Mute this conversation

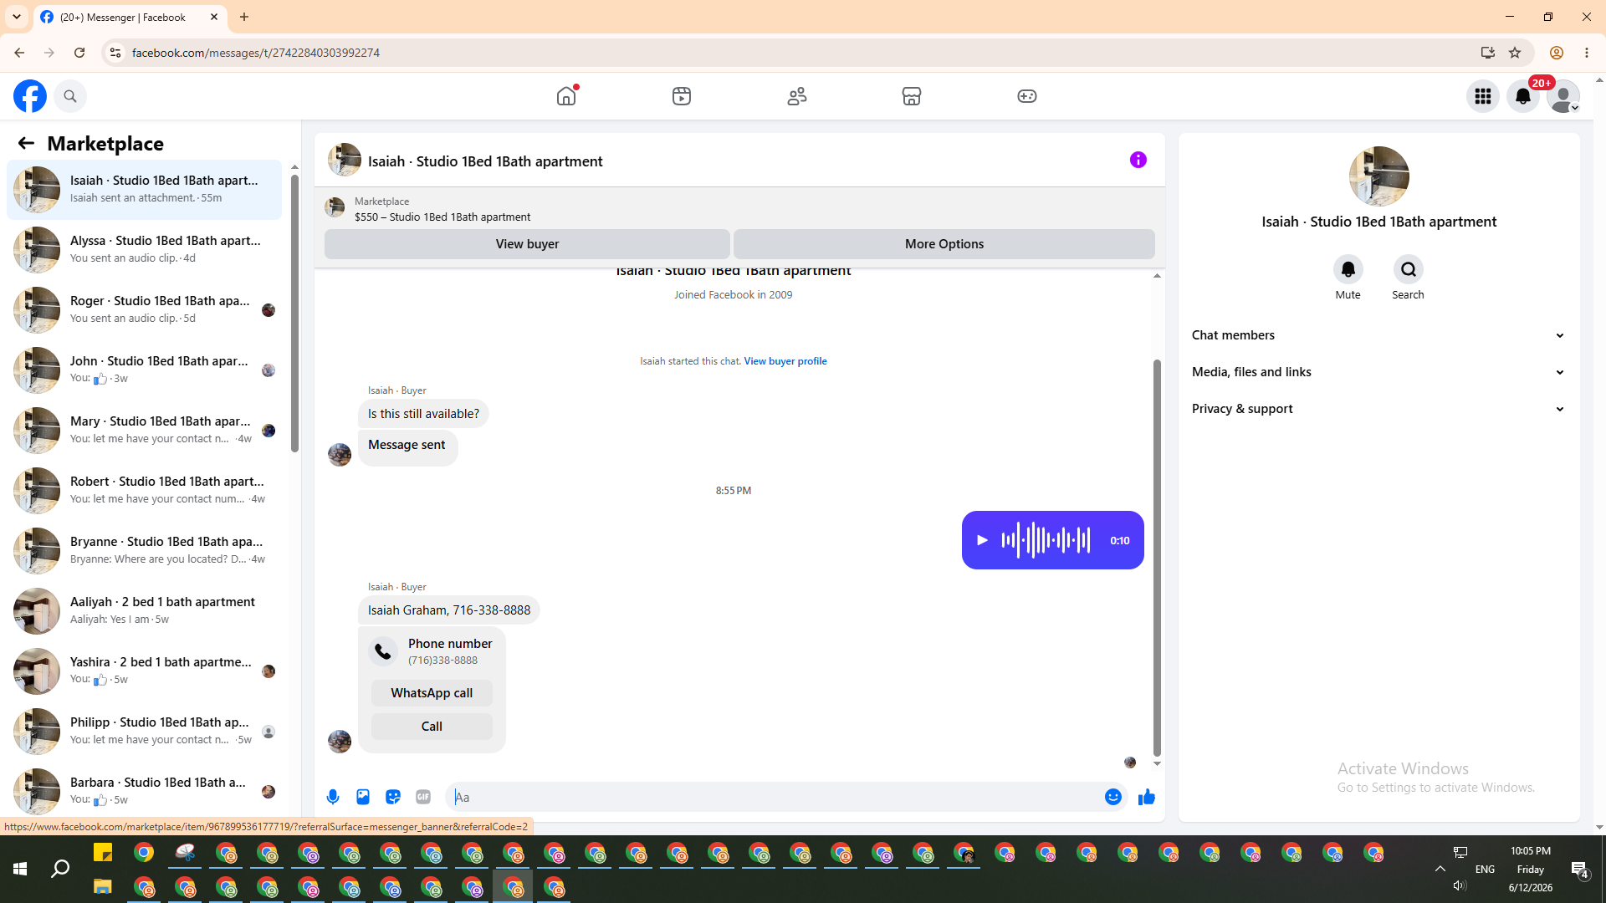click(x=1348, y=269)
